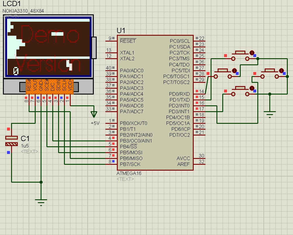The width and height of the screenshot is (293, 235).
Task: Click the PD0/RXD pin label
Action: coord(179,94)
